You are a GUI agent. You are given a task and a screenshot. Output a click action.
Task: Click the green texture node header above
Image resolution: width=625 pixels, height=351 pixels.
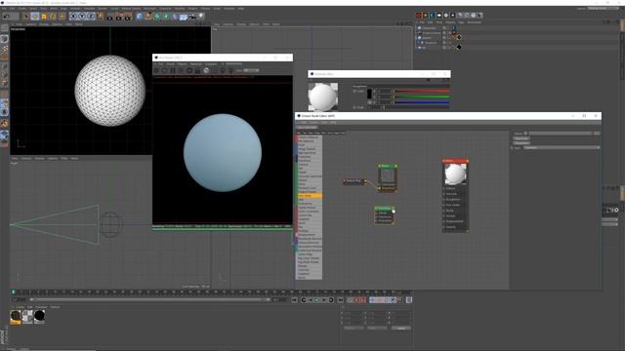388,166
